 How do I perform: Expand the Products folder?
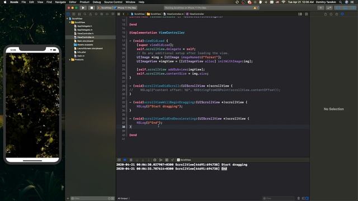pos(70,60)
